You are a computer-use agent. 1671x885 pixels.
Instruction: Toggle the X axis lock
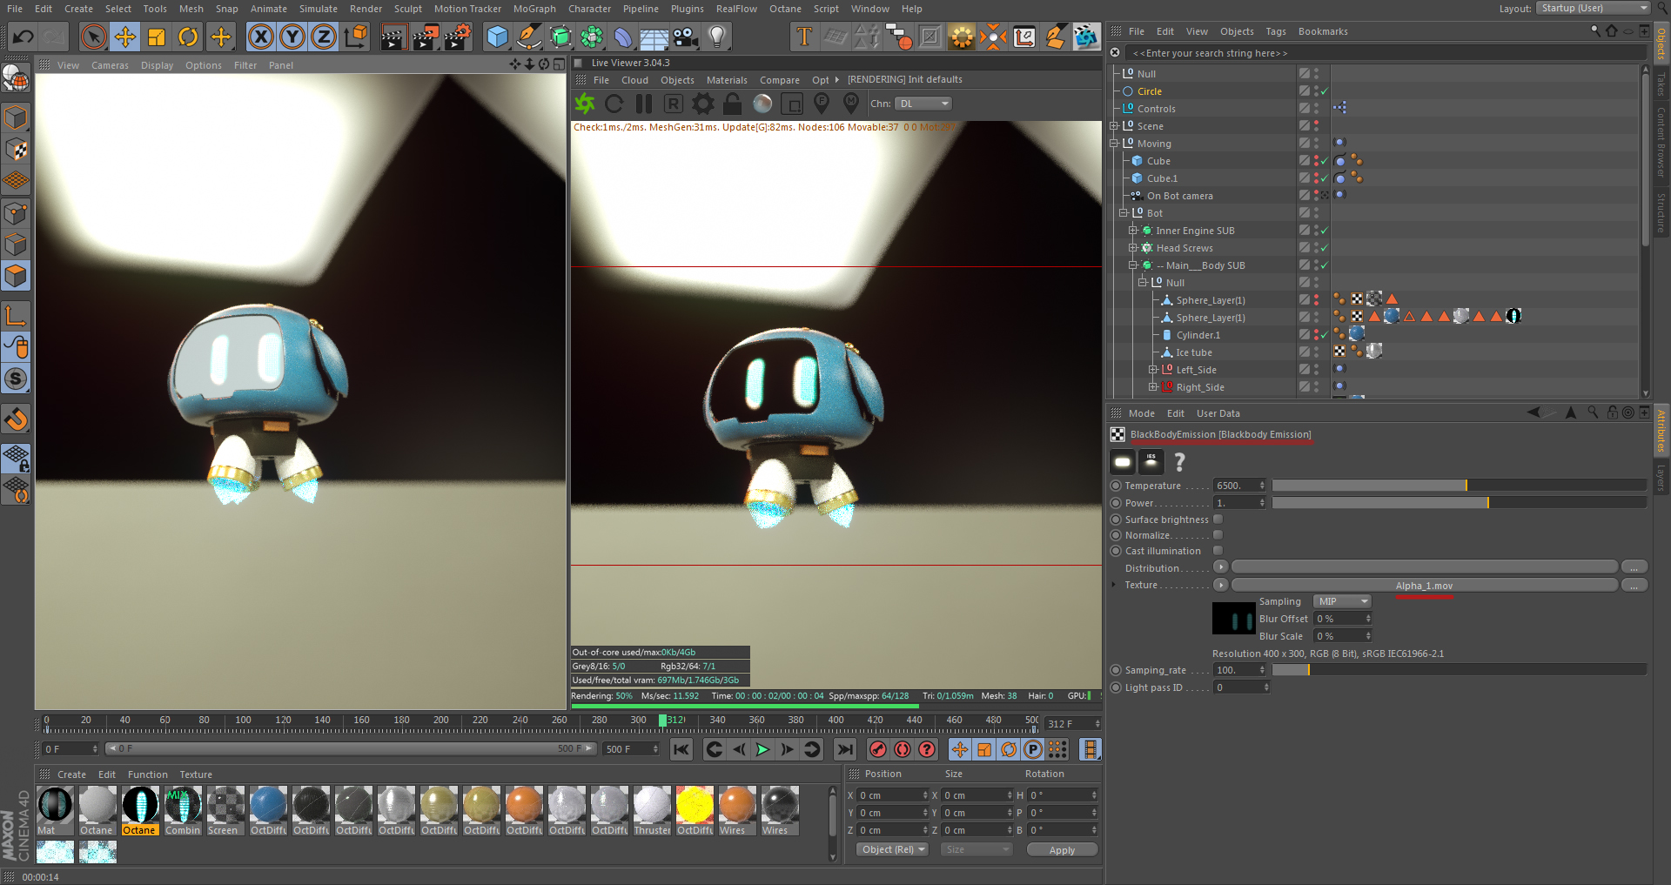260,37
